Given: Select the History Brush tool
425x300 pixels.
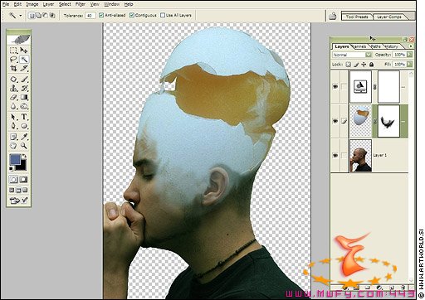Looking at the screenshot, I should coord(24,89).
